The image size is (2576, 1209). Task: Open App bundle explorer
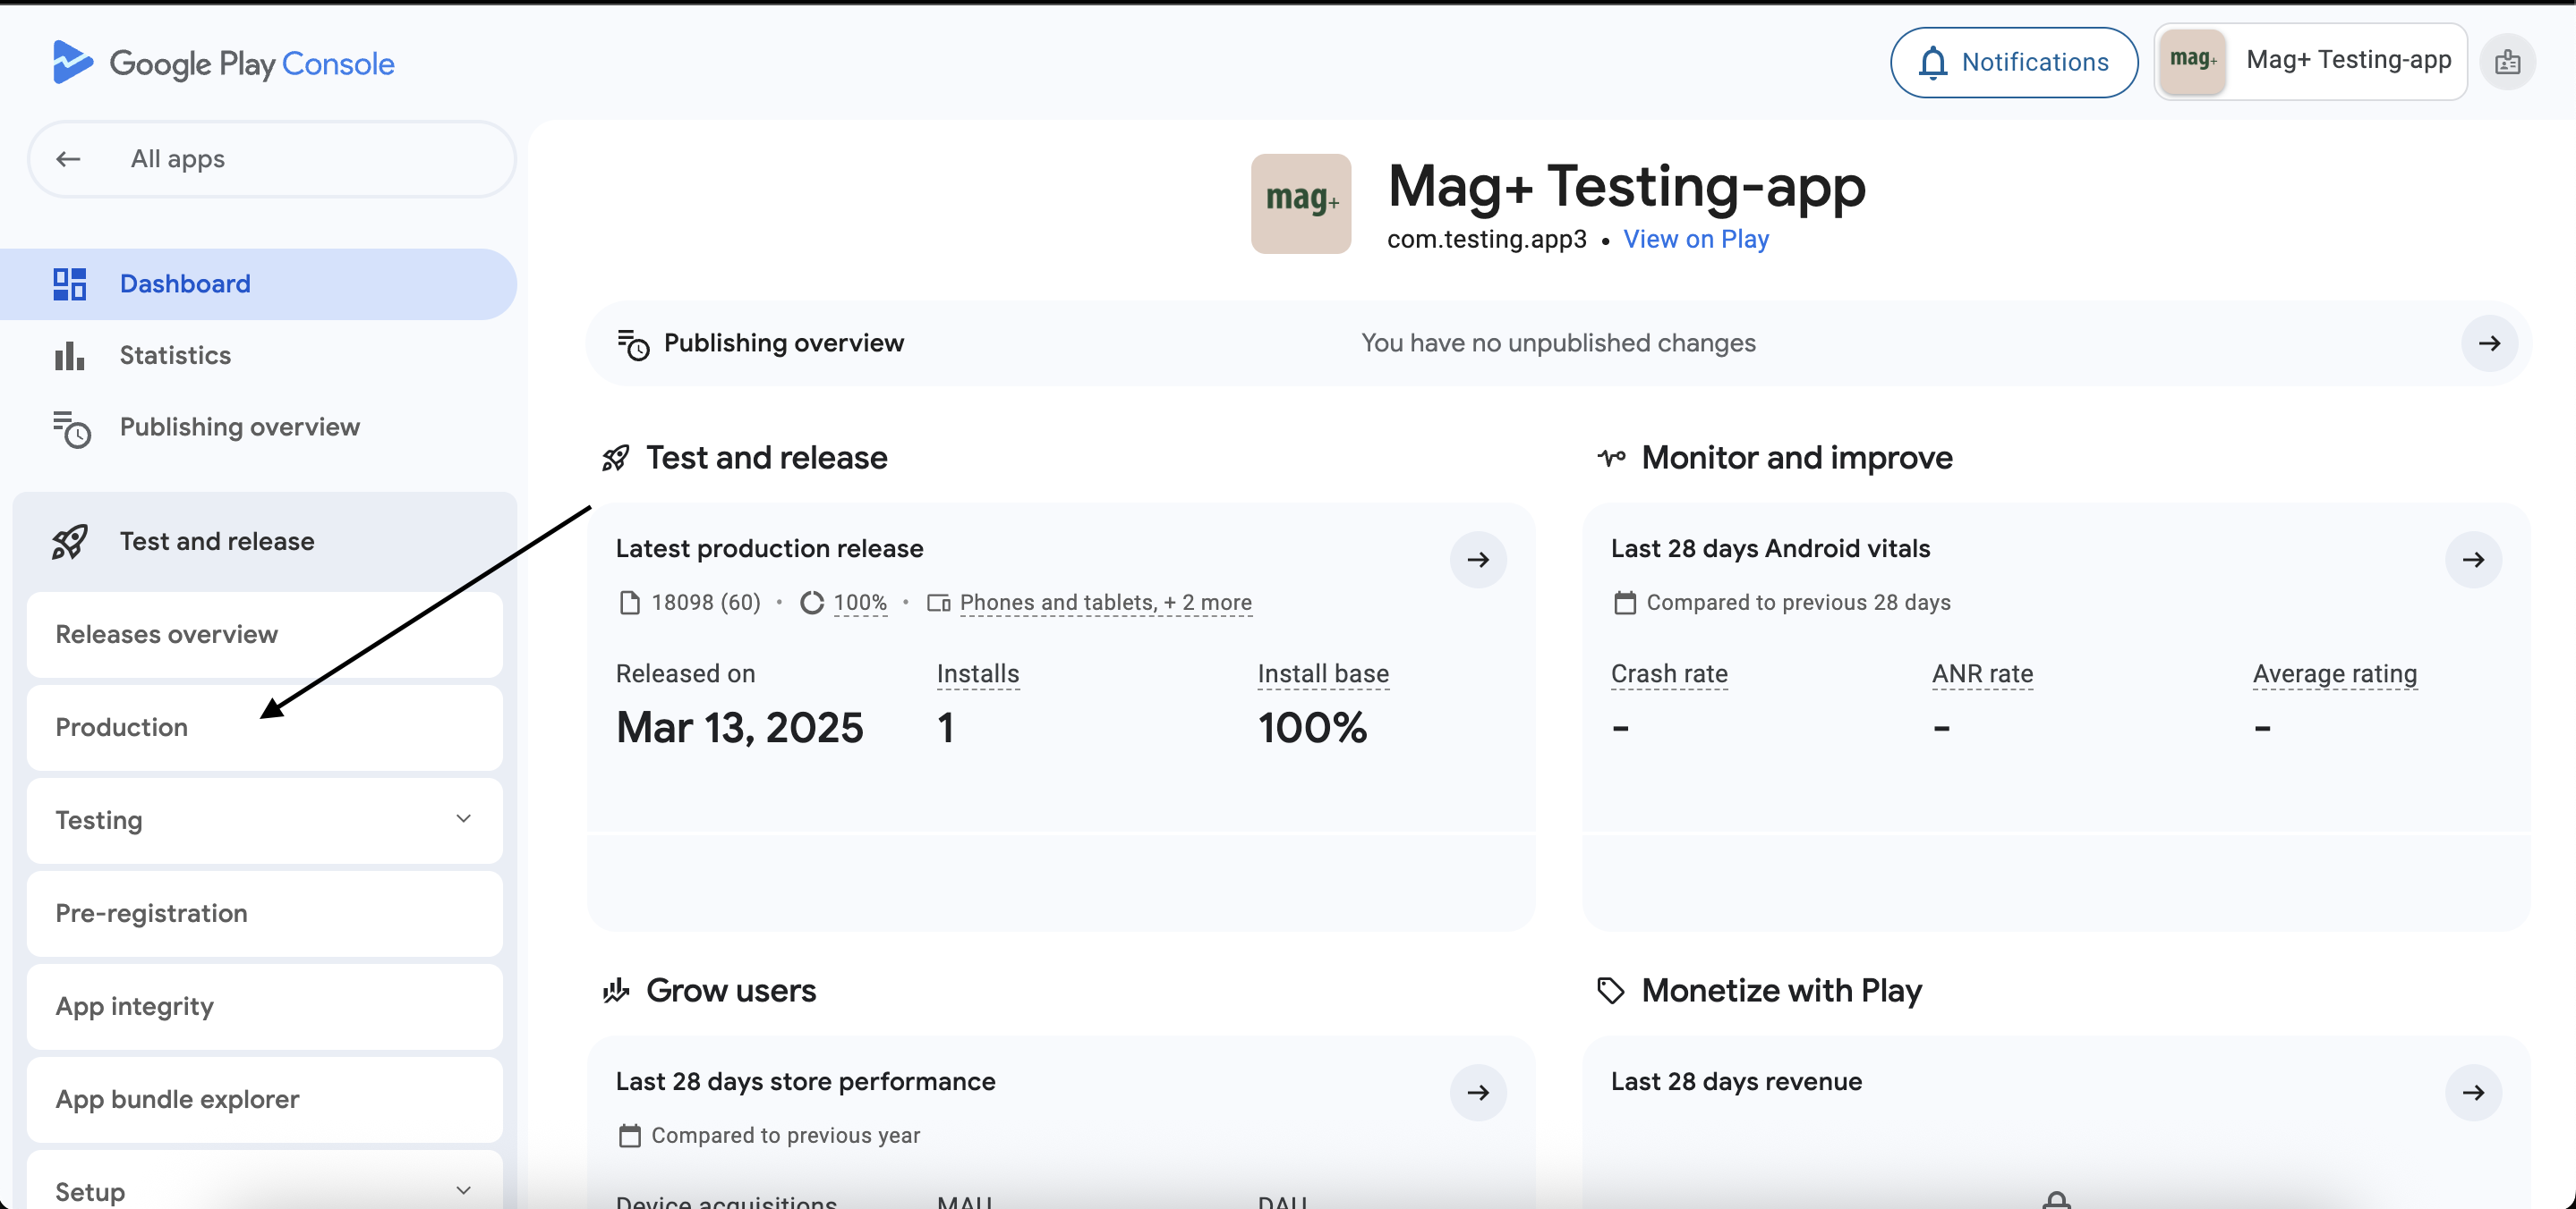264,1099
